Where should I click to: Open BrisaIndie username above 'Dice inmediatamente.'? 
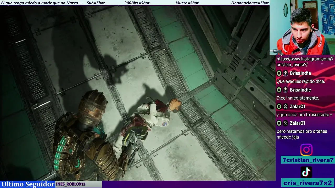pos(300,90)
